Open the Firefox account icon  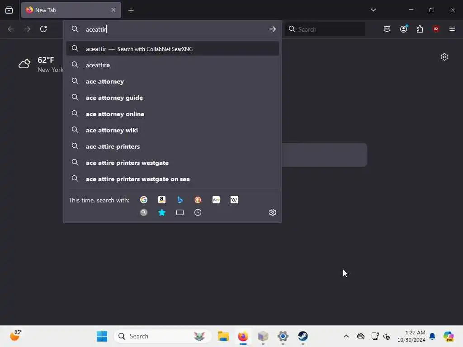pyautogui.click(x=404, y=29)
